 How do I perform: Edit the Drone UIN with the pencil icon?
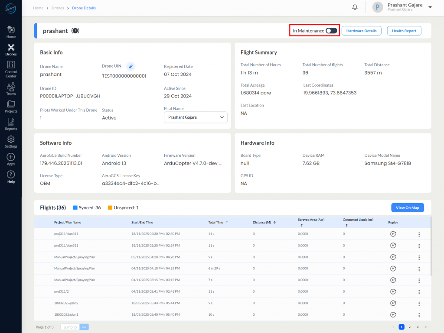(x=131, y=66)
